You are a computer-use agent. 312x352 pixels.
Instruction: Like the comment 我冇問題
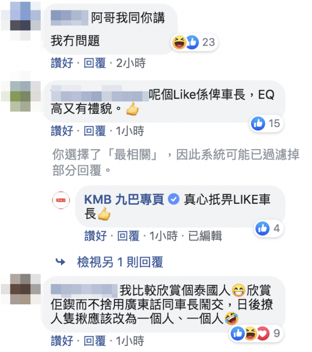click(62, 63)
